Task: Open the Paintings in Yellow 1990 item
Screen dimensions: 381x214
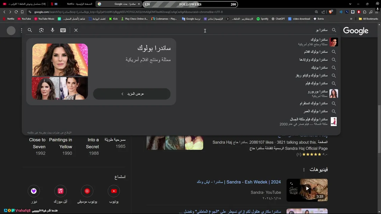Action: (x=60, y=146)
